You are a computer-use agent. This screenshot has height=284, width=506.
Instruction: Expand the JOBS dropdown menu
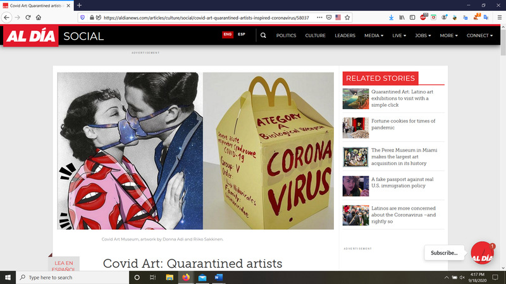coord(423,35)
